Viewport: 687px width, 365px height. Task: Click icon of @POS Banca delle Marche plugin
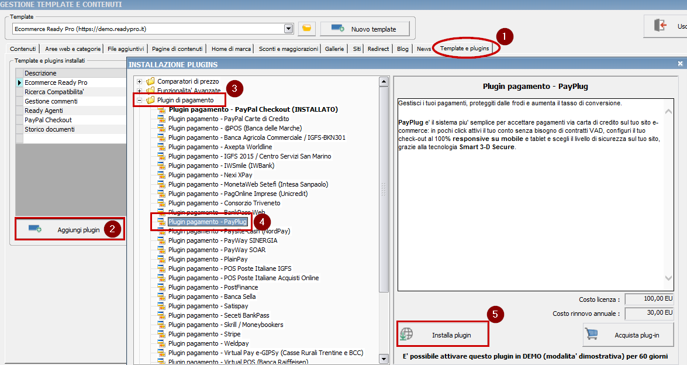tap(161, 128)
